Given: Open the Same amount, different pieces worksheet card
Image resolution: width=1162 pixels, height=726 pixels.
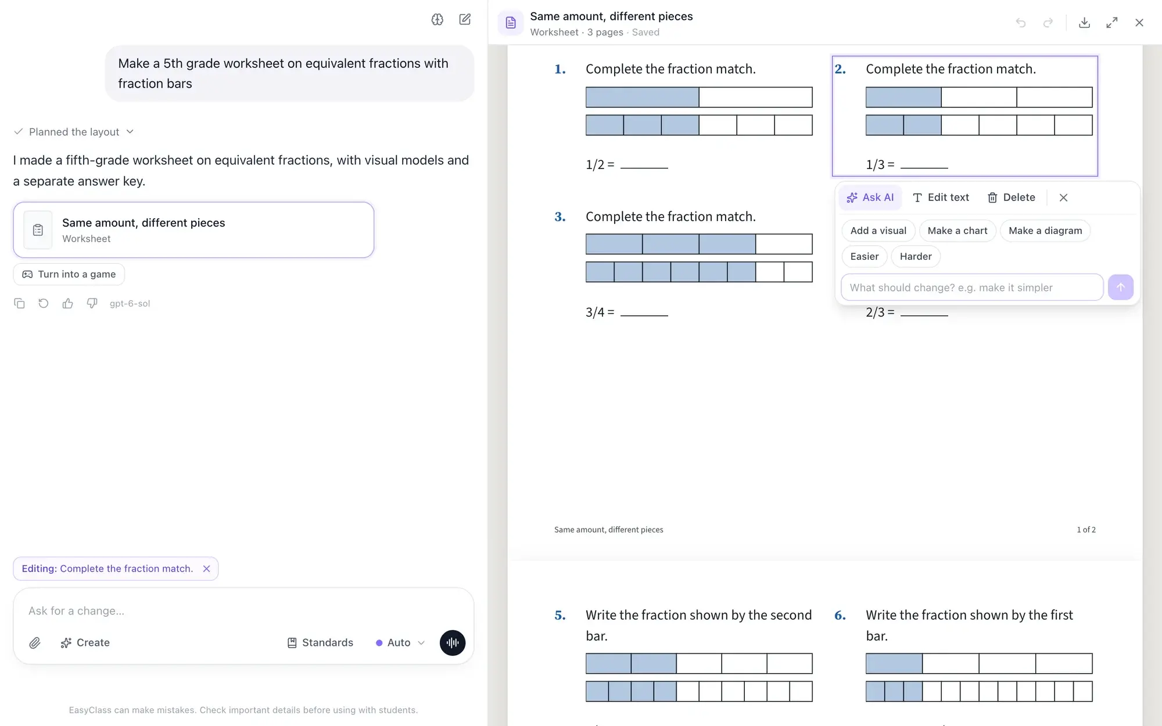Looking at the screenshot, I should pos(193,230).
